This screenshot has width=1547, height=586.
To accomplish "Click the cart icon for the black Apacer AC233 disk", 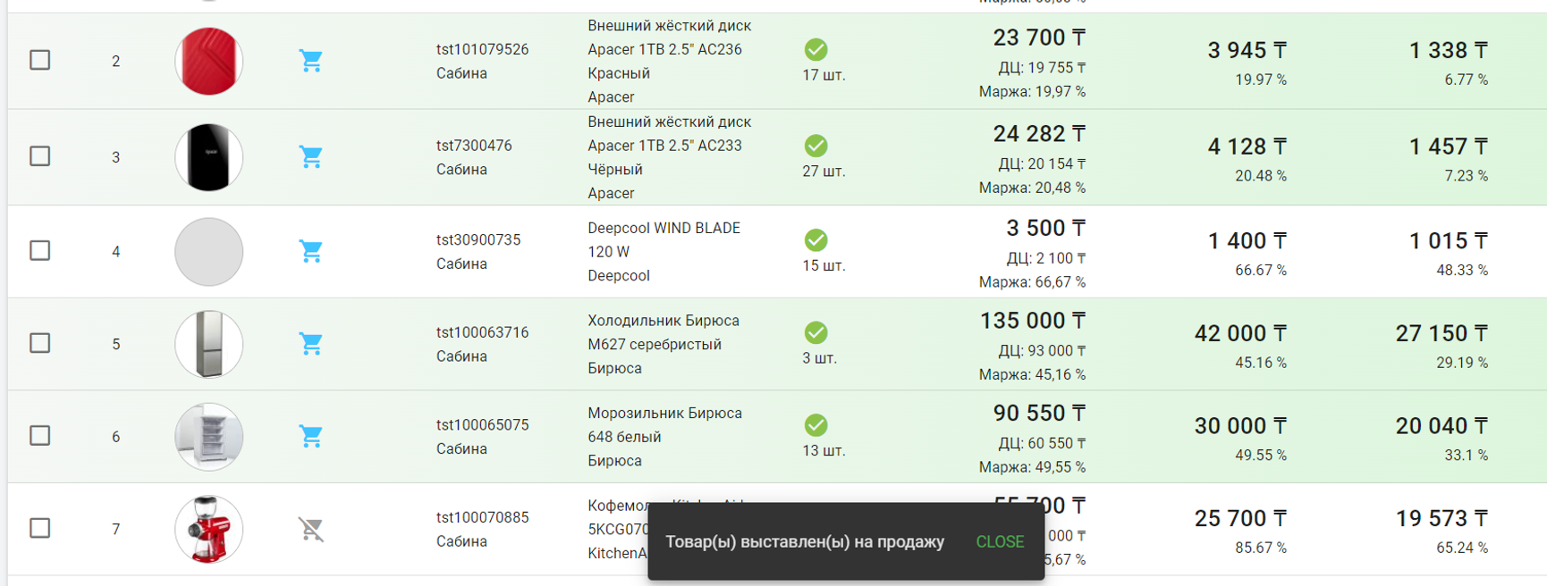I will click(310, 157).
